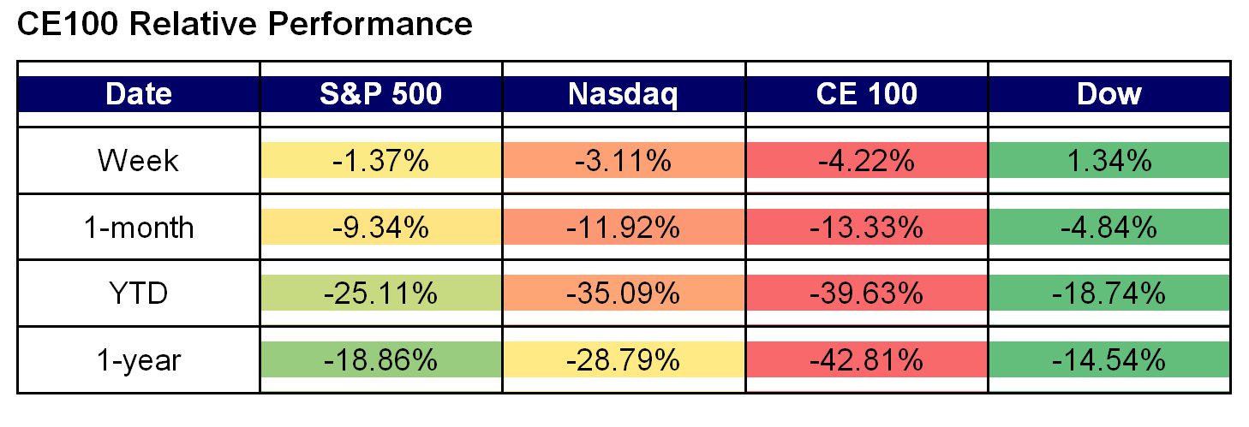This screenshot has height=427, width=1249.
Task: Select the red -4.22% CE 100 cell
Action: [x=866, y=161]
